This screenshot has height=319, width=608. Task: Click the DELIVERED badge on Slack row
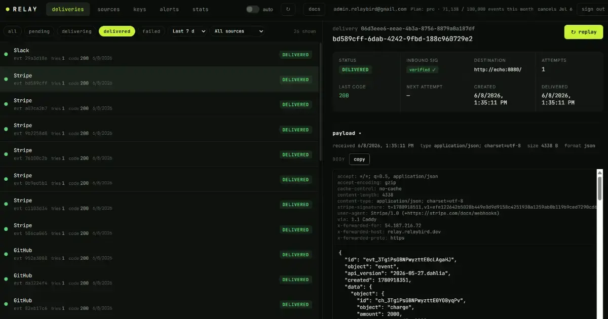coord(295,55)
